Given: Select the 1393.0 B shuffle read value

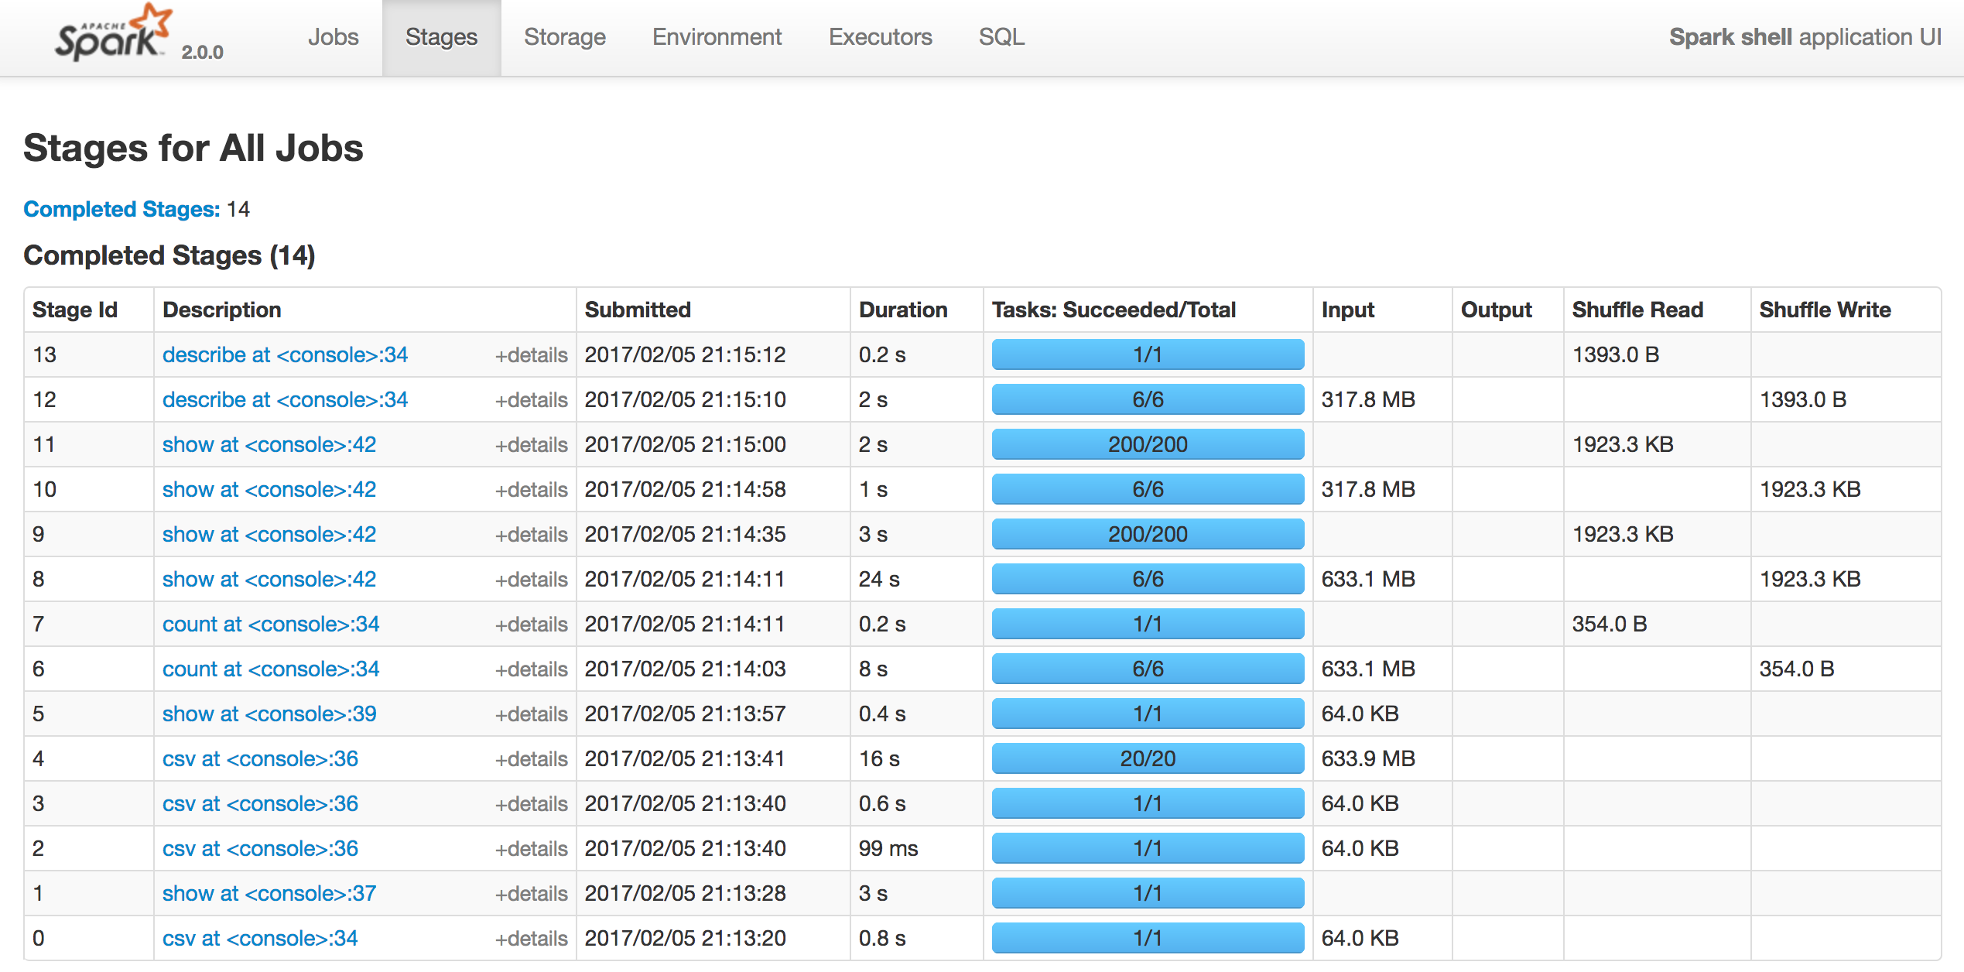Looking at the screenshot, I should tap(1616, 354).
